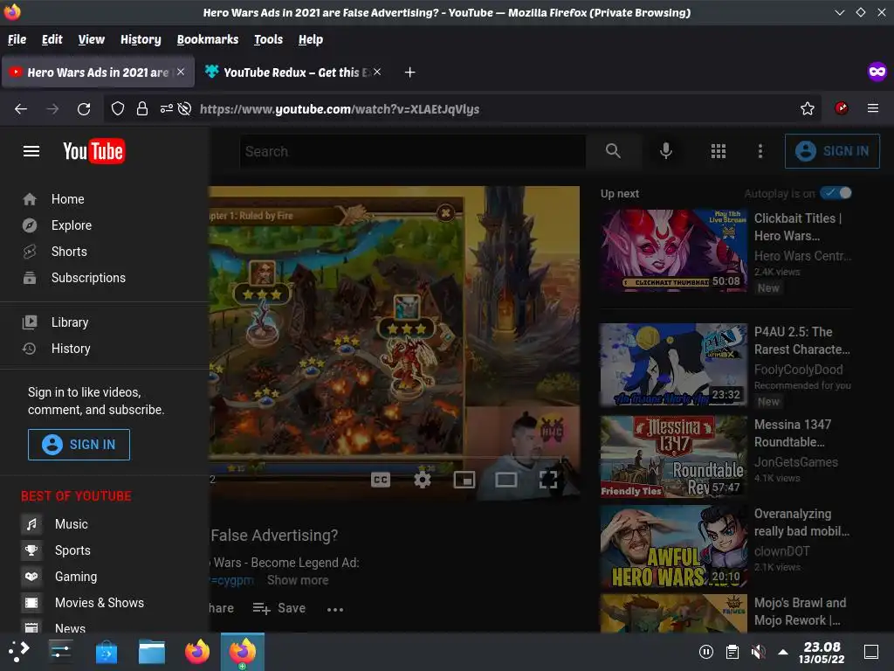Open Clickbait Titles Hero Wars video thumbnail
The width and height of the screenshot is (894, 671).
pos(673,251)
